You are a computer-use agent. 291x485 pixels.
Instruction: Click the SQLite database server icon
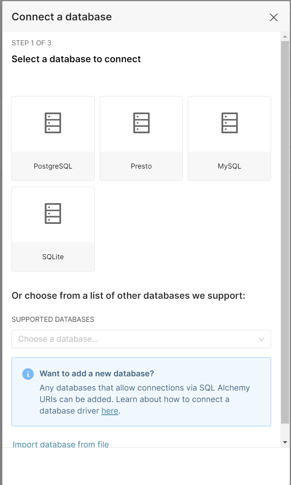(53, 214)
